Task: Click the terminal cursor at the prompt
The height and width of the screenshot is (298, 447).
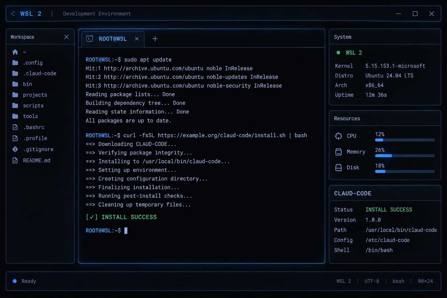Action: 126,230
